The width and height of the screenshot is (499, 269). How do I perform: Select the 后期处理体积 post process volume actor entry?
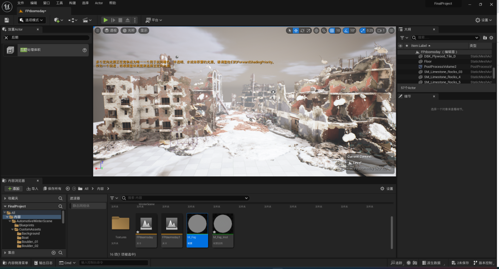point(46,50)
